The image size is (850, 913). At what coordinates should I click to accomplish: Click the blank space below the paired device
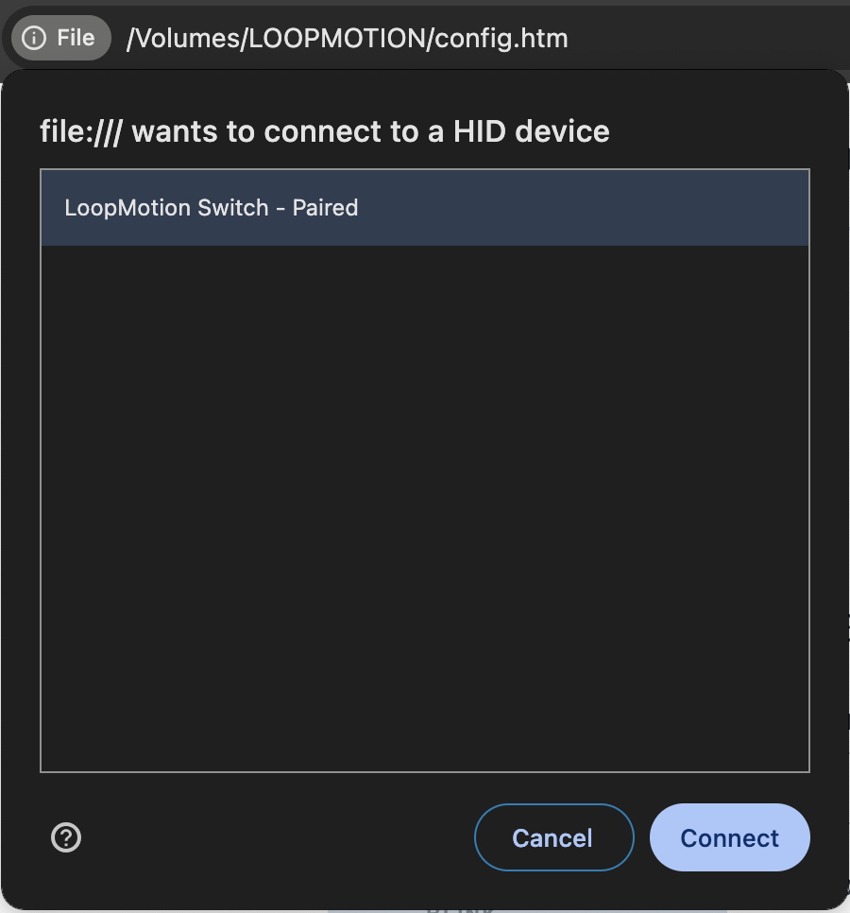tap(425, 508)
